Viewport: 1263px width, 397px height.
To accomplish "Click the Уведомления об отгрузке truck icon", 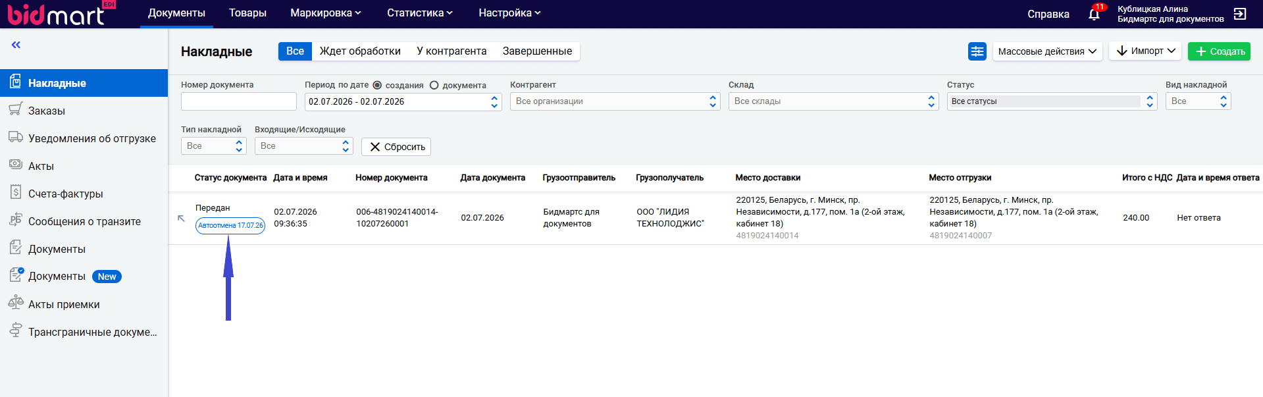I will 15,137.
